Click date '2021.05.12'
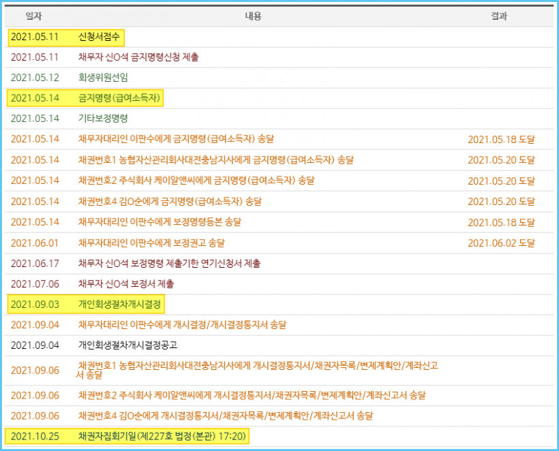 point(35,77)
